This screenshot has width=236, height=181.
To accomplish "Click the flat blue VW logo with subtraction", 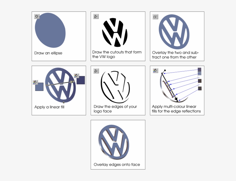I will pyautogui.click(x=174, y=32).
